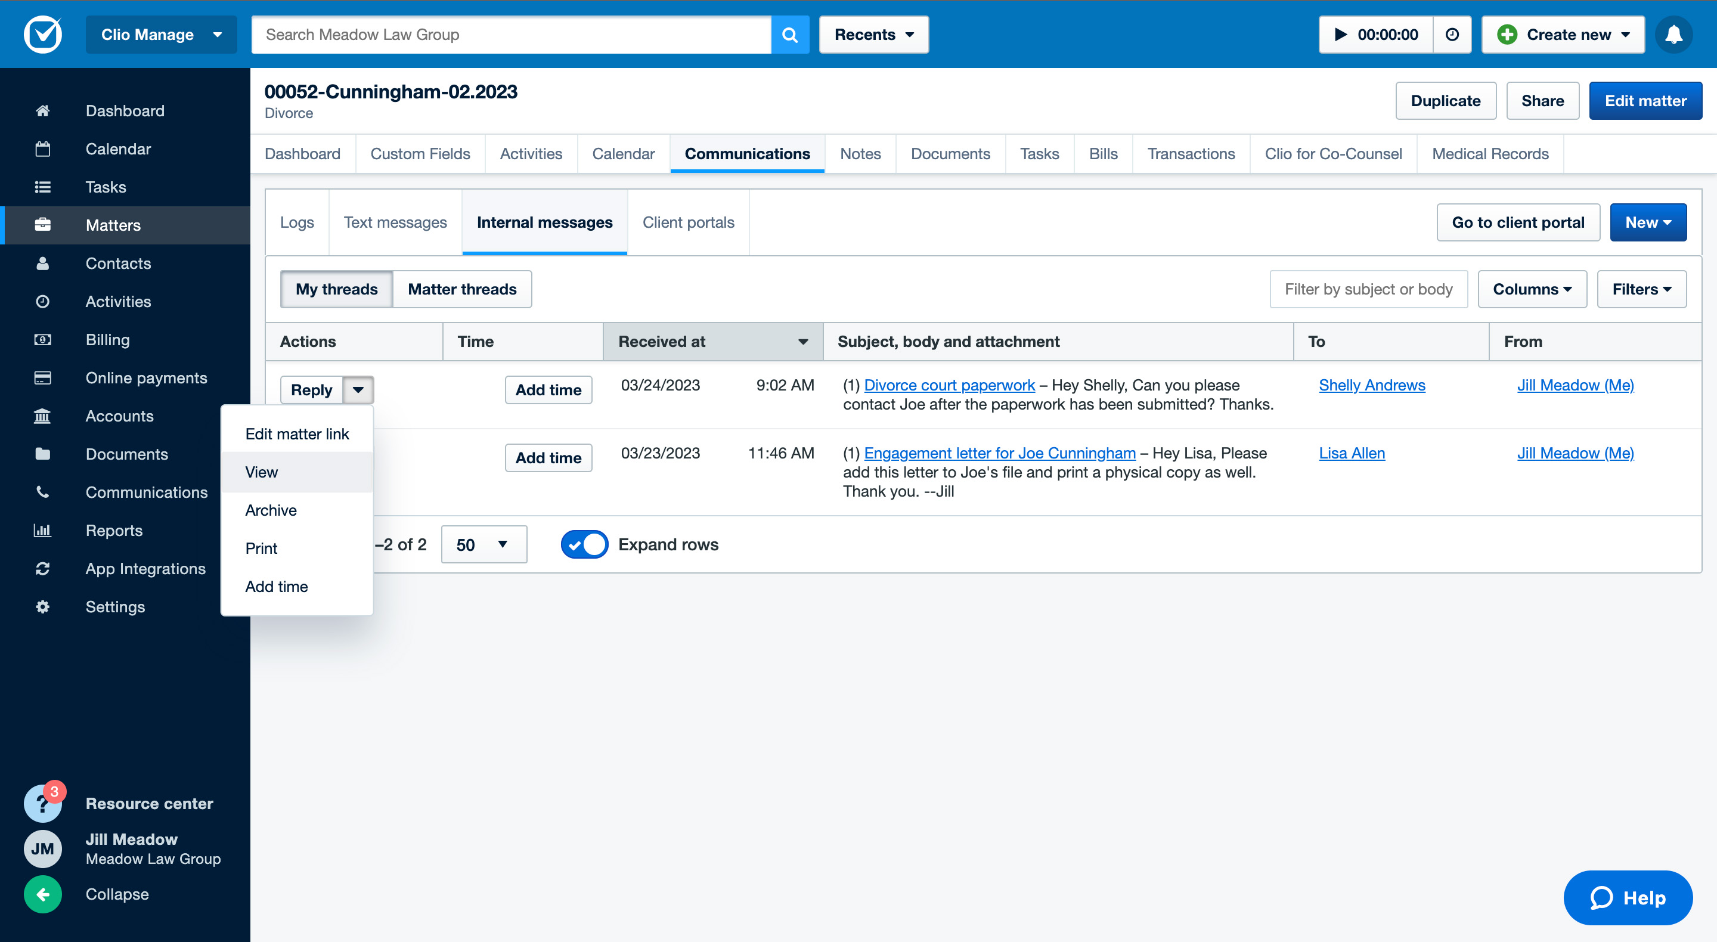Open the Clio for Co-Counsel tab

tap(1333, 154)
